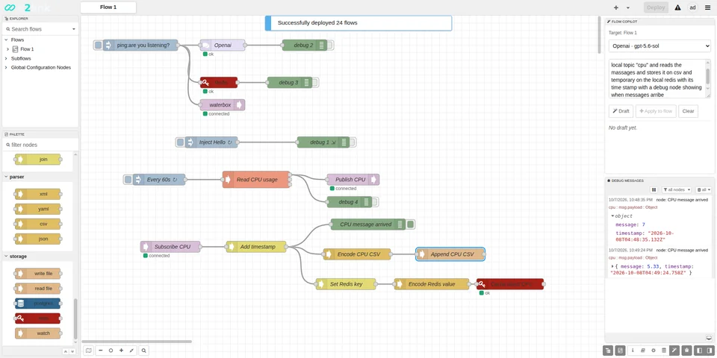The width and height of the screenshot is (717, 358).
Task: Expand the second debug message object
Action: [x=612, y=266]
